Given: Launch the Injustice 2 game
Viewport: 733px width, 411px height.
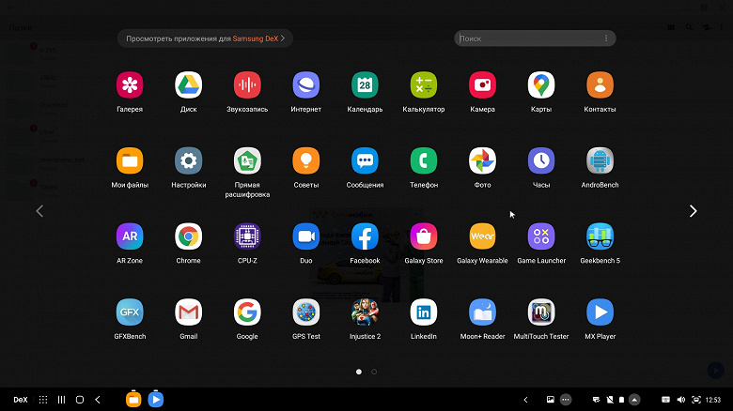Looking at the screenshot, I should [x=365, y=312].
